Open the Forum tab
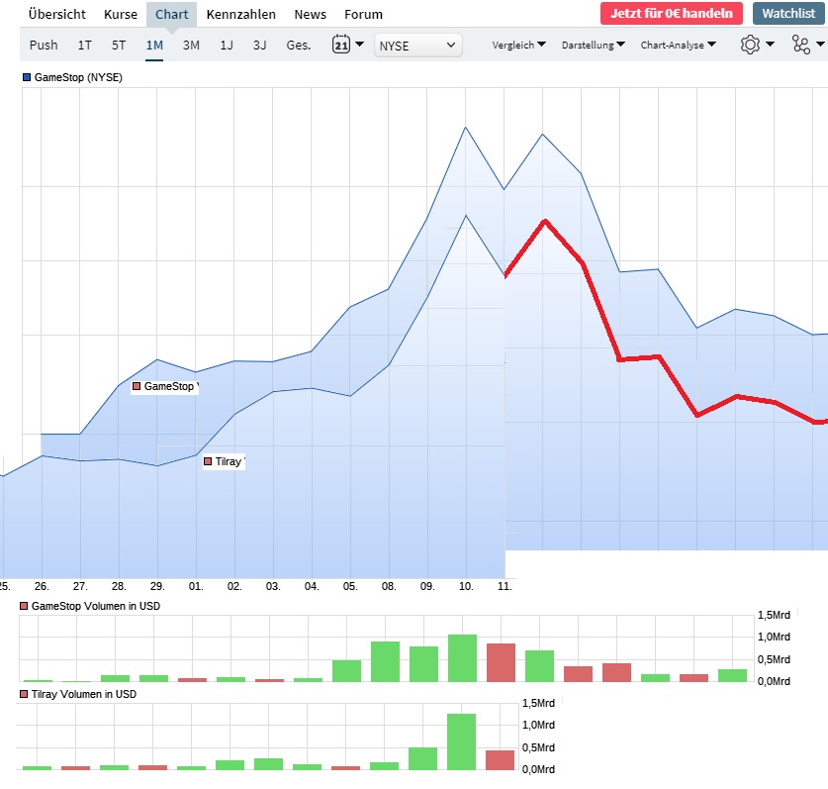The width and height of the screenshot is (828, 789). [x=363, y=14]
